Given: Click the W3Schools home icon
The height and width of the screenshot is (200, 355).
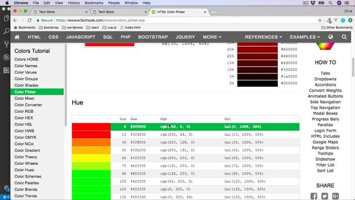Looking at the screenshot, I should [17, 37].
